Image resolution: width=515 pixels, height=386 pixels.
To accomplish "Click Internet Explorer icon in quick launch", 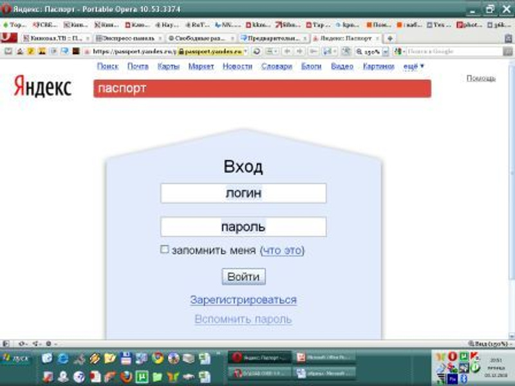I will 63,358.
